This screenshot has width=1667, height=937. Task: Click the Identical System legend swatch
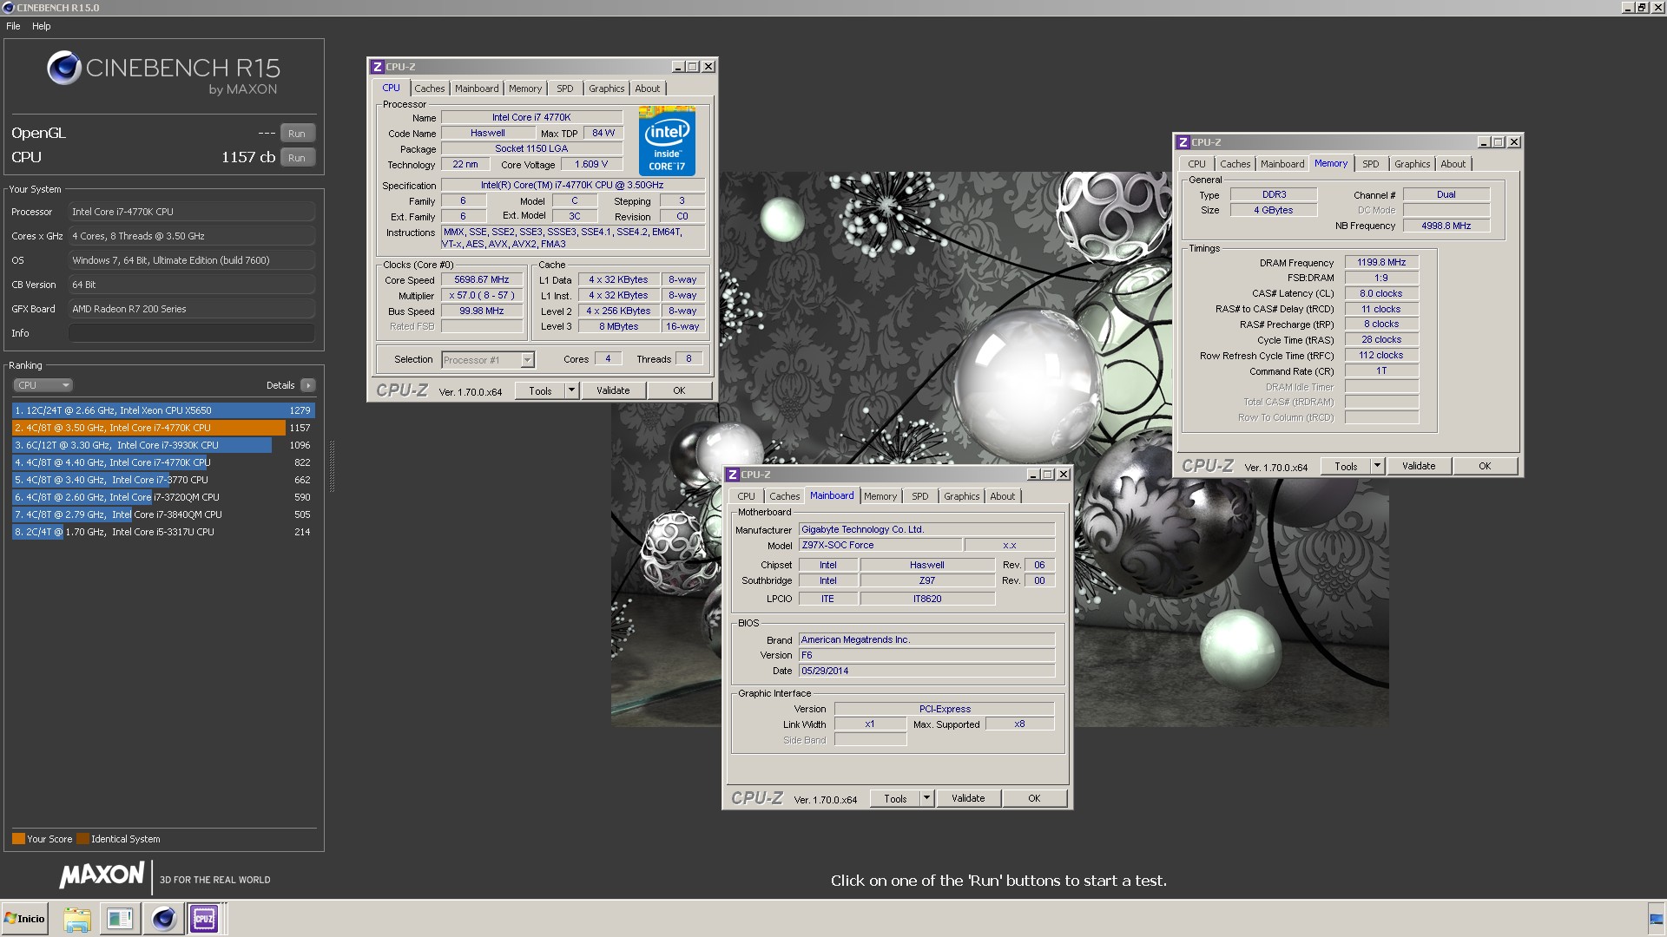82,839
